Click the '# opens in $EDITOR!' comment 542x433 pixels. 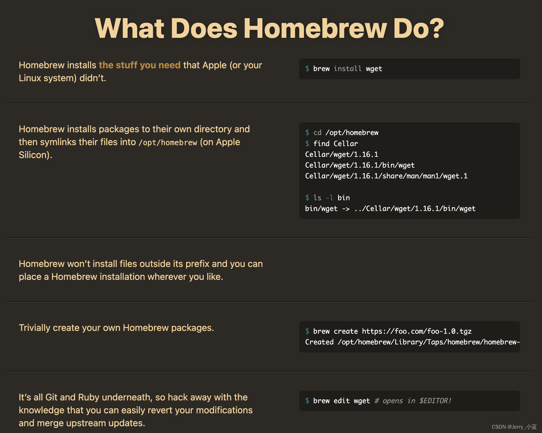click(x=413, y=401)
